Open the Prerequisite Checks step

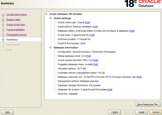pos(16,35)
